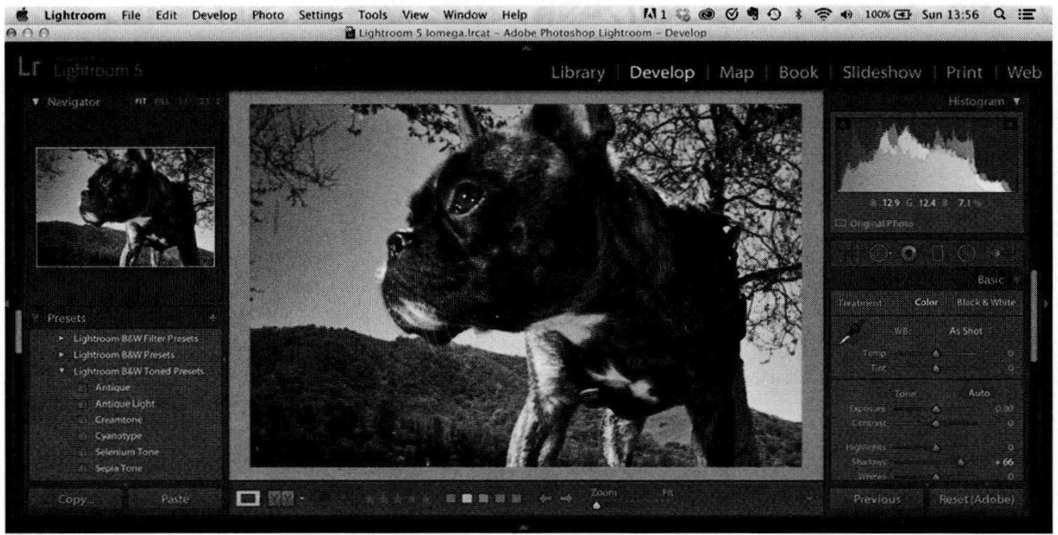Toggle Before/After comparison view
Screen dimensions: 1058x535
point(282,499)
